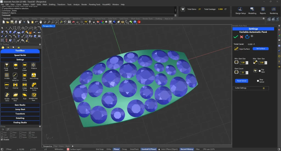
Task: Open the Micro Prong tool
Action: [x=34, y=75]
